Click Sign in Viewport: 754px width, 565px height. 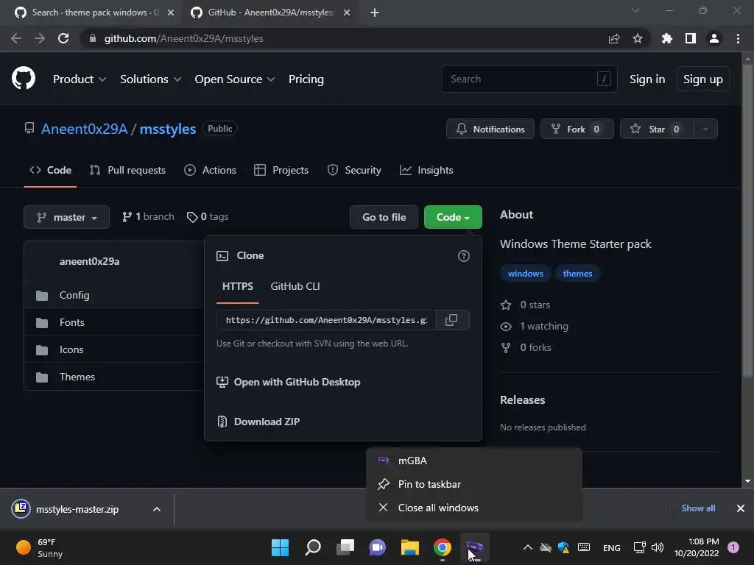(x=647, y=79)
